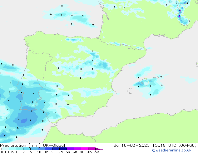Click the '15..18 UTC' time range
This screenshot has height=153, width=198.
[164, 146]
